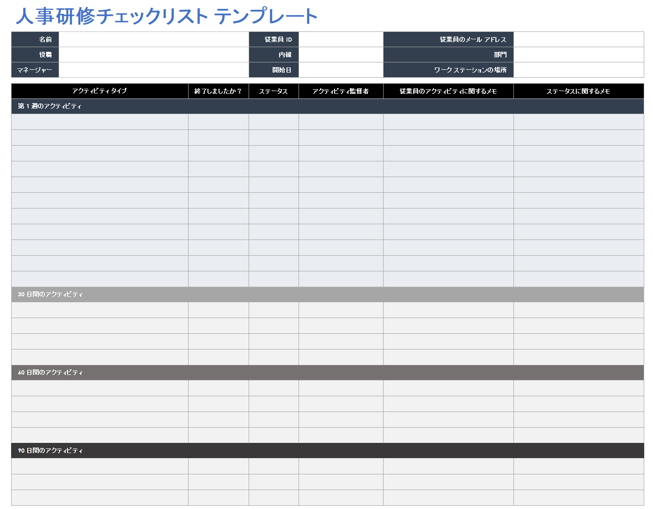Click the ステータス column header

point(274,91)
